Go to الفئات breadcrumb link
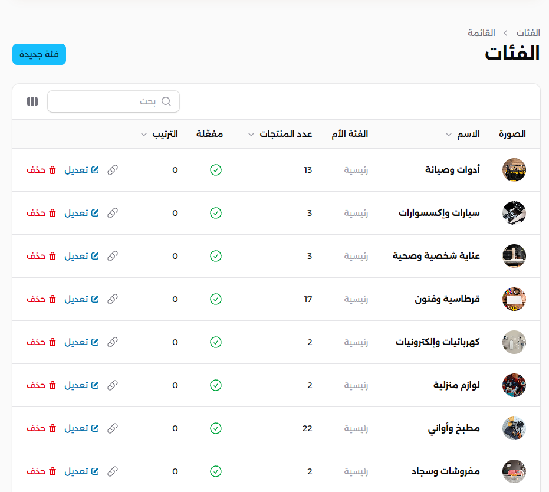 point(528,33)
